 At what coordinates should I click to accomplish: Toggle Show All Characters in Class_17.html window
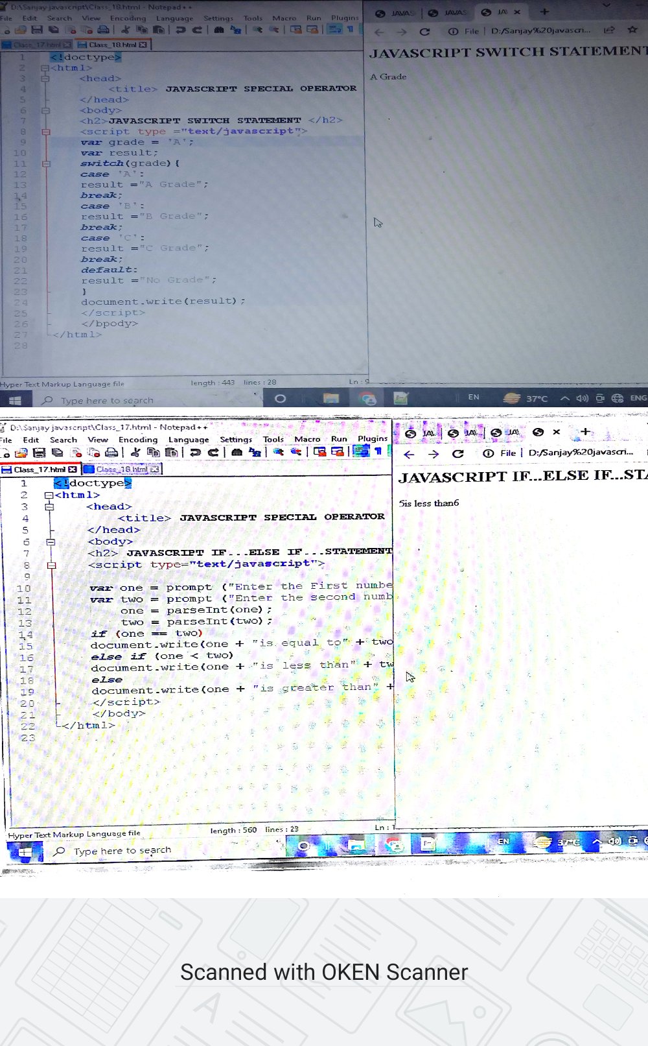click(378, 451)
